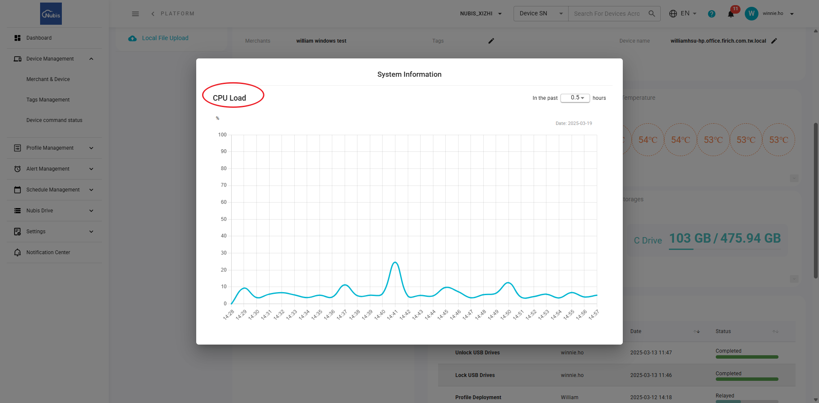Click the notification bell icon
This screenshot has height=403, width=819.
[x=731, y=14]
